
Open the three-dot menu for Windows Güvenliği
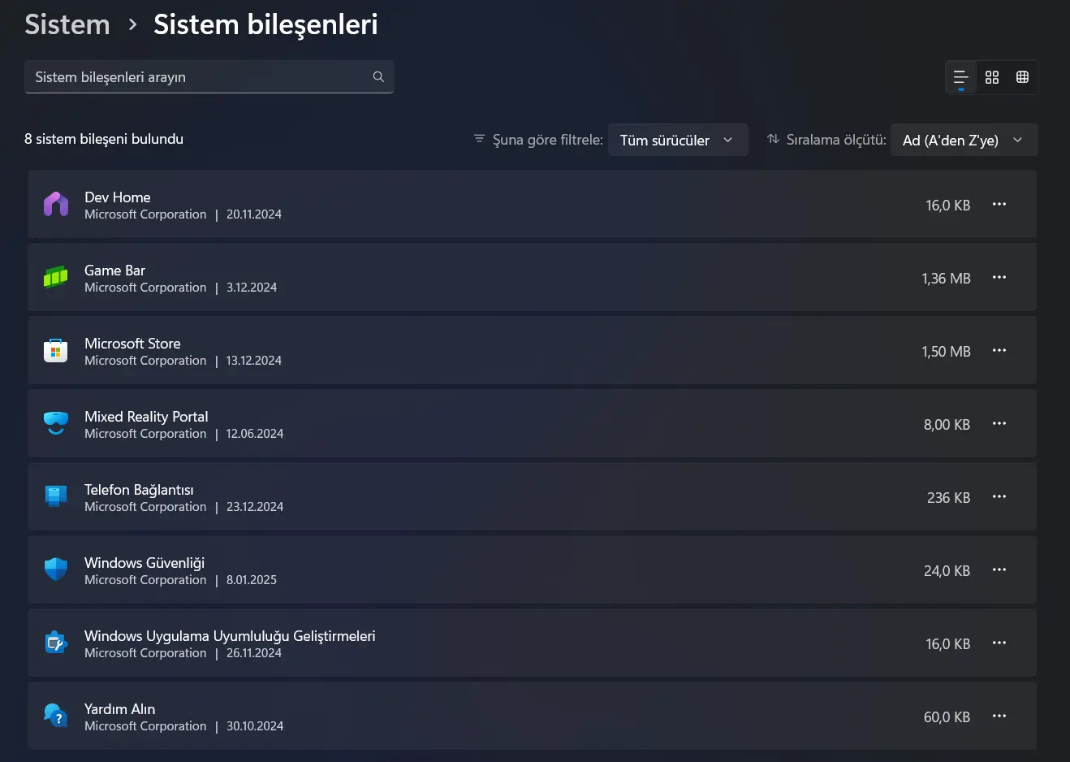999,569
